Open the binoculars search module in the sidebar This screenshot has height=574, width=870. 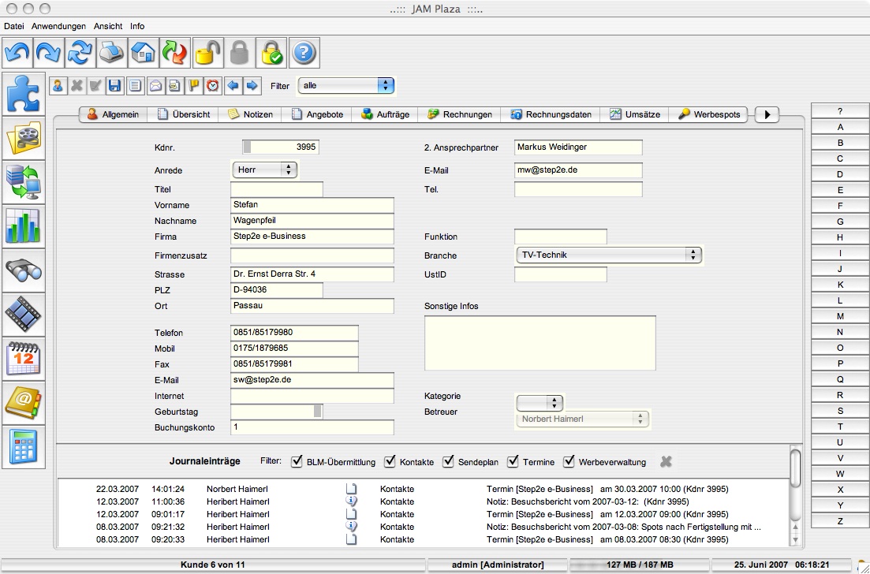(x=23, y=271)
